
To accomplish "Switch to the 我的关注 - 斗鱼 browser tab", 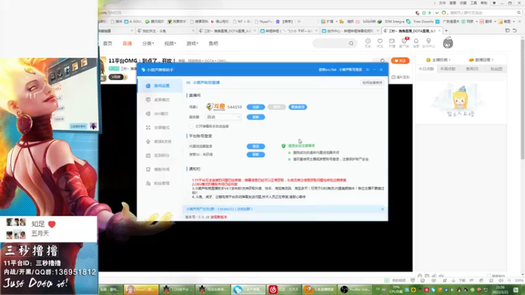I will 166,31.
